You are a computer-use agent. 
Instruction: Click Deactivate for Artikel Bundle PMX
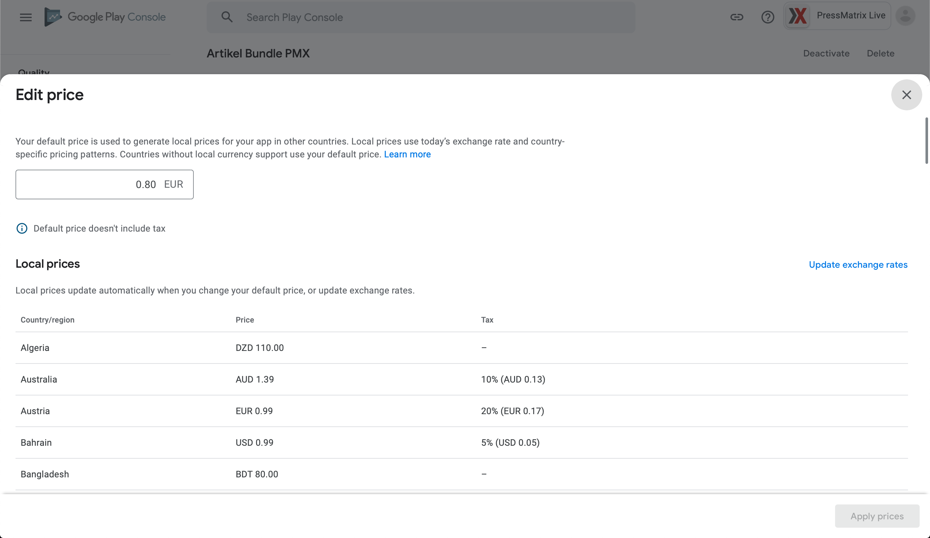826,54
